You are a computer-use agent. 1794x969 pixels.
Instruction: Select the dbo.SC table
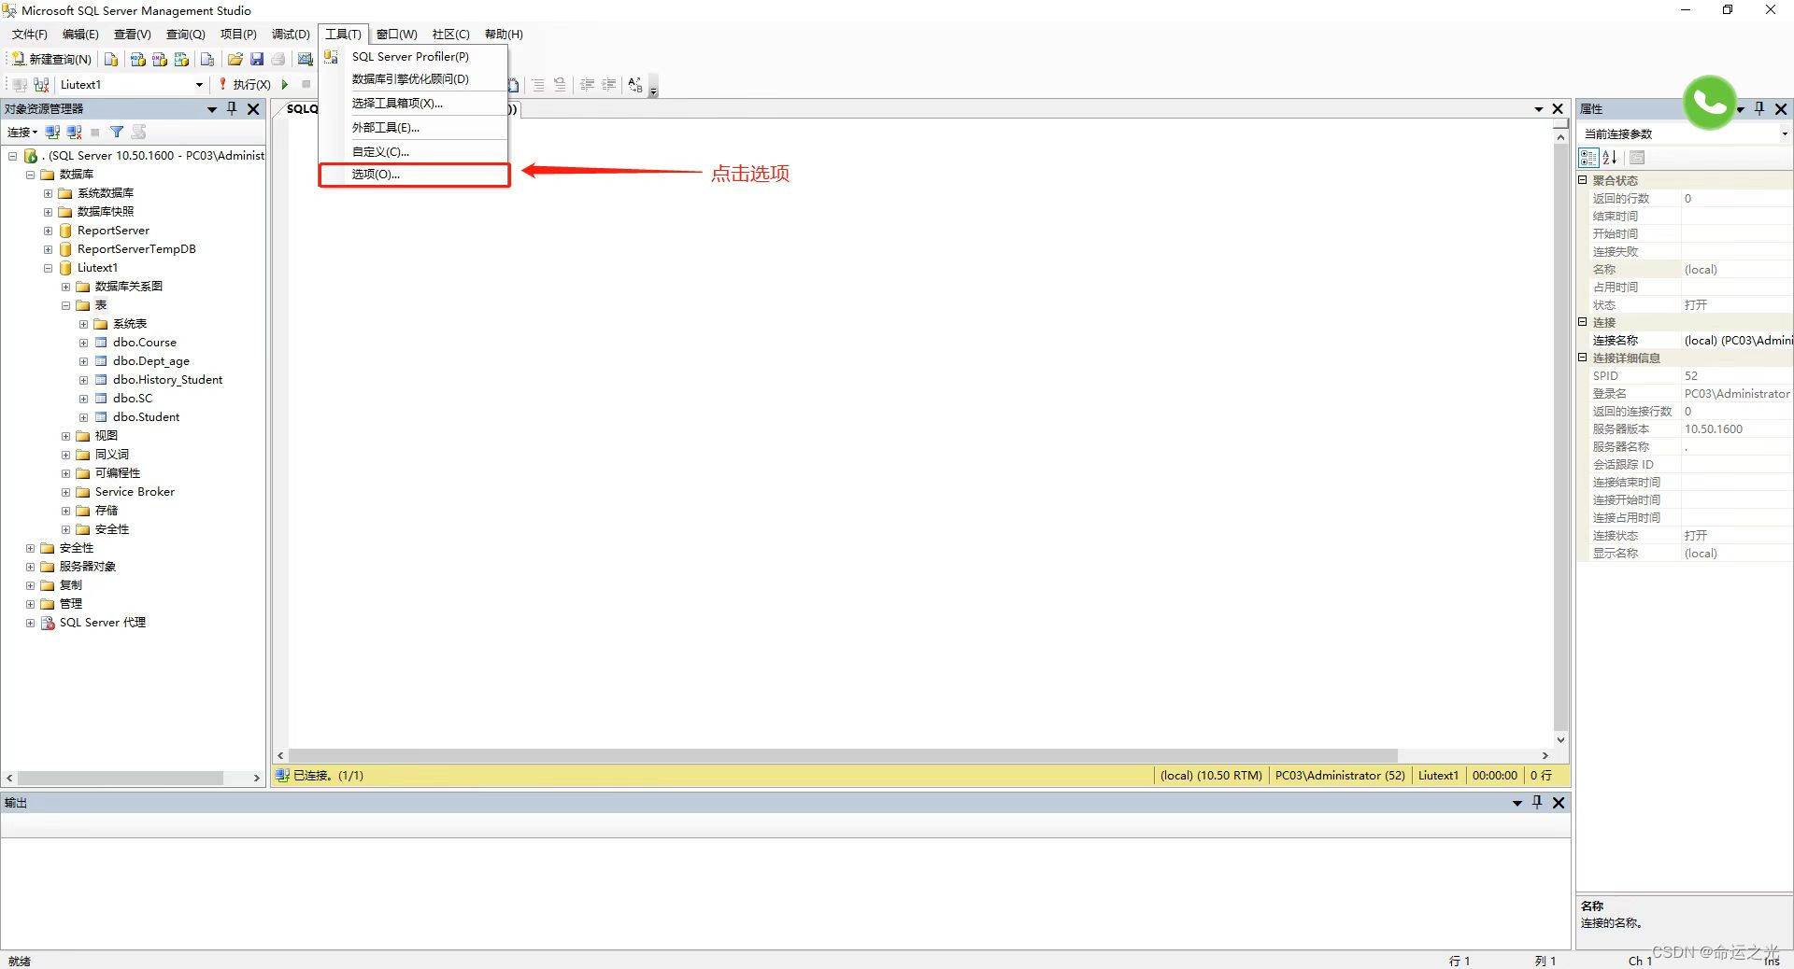click(x=132, y=399)
